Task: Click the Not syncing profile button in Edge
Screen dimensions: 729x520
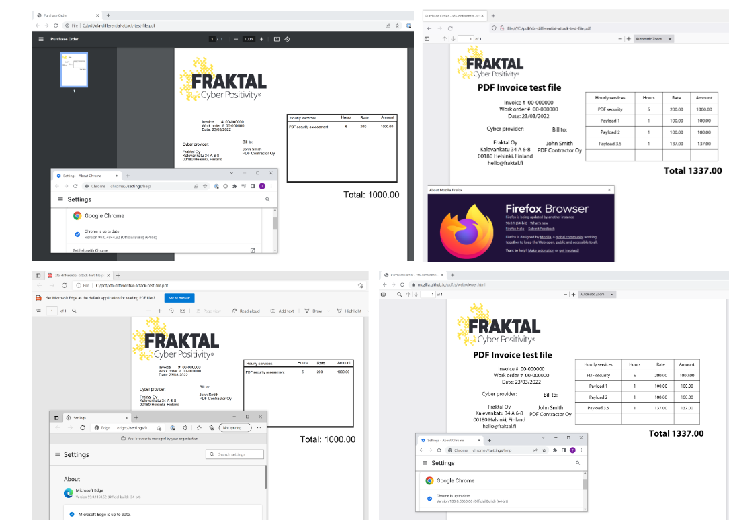Action: (235, 427)
